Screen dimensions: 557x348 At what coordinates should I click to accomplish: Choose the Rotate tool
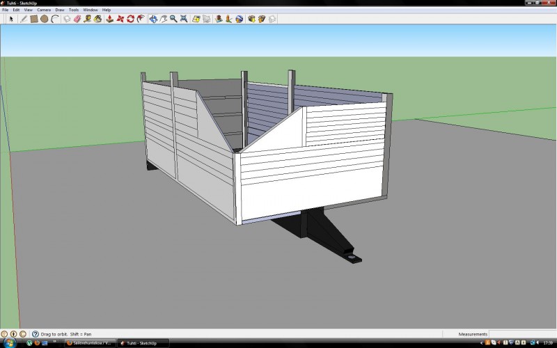point(130,19)
